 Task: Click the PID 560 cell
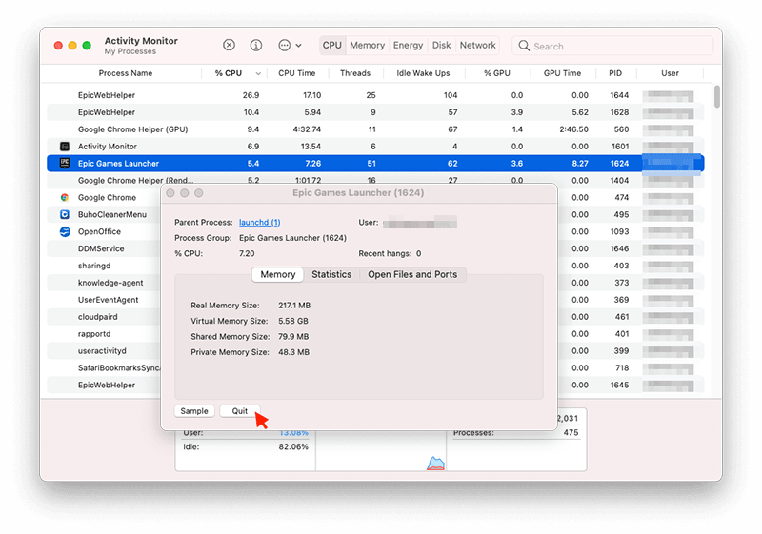621,129
